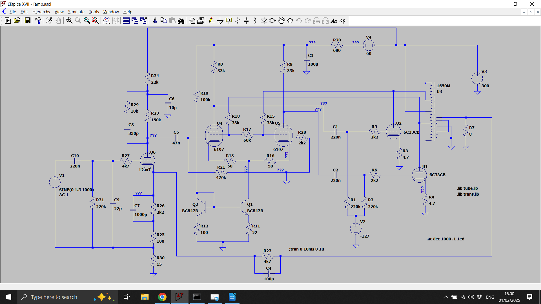The image size is (541, 304).
Task: Select the Drag closed-hand tool
Action: (x=290, y=21)
